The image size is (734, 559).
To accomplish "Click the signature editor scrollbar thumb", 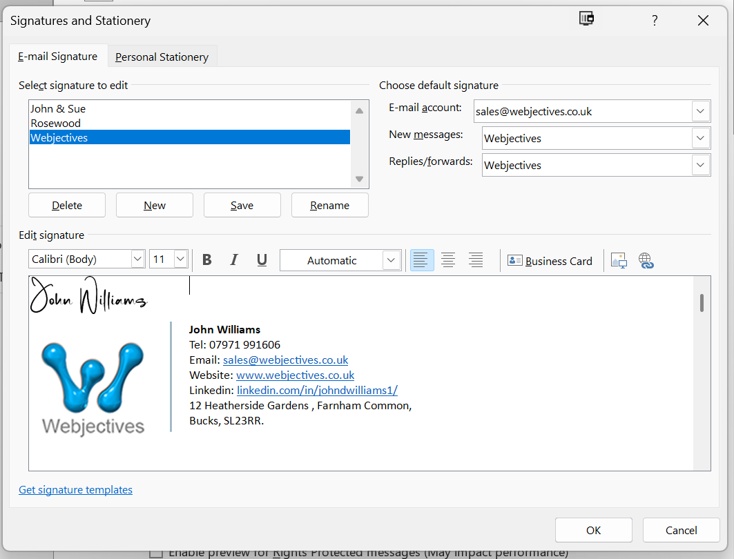I will pyautogui.click(x=702, y=303).
